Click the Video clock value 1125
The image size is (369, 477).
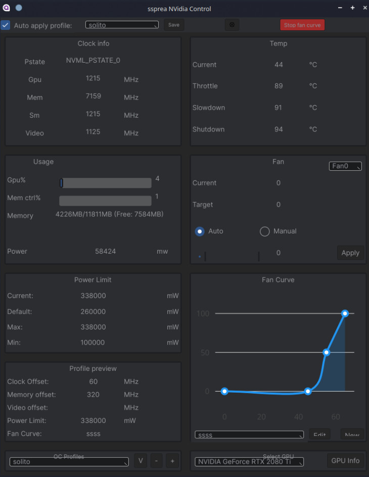coord(93,132)
